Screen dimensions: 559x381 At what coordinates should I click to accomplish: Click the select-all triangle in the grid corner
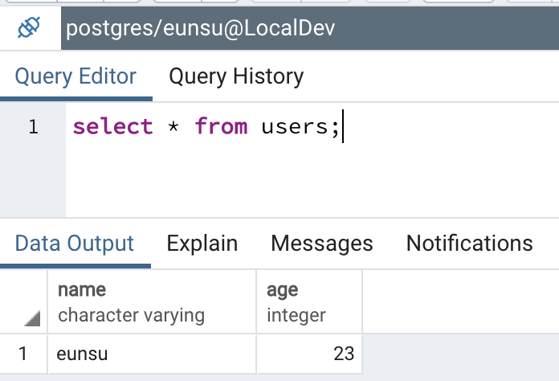click(32, 318)
